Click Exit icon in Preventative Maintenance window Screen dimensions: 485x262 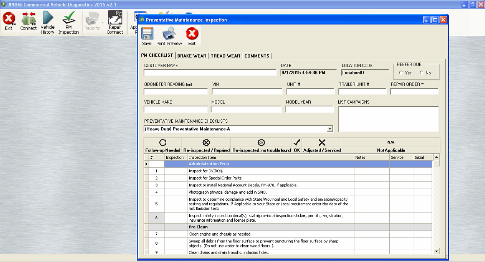(192, 34)
